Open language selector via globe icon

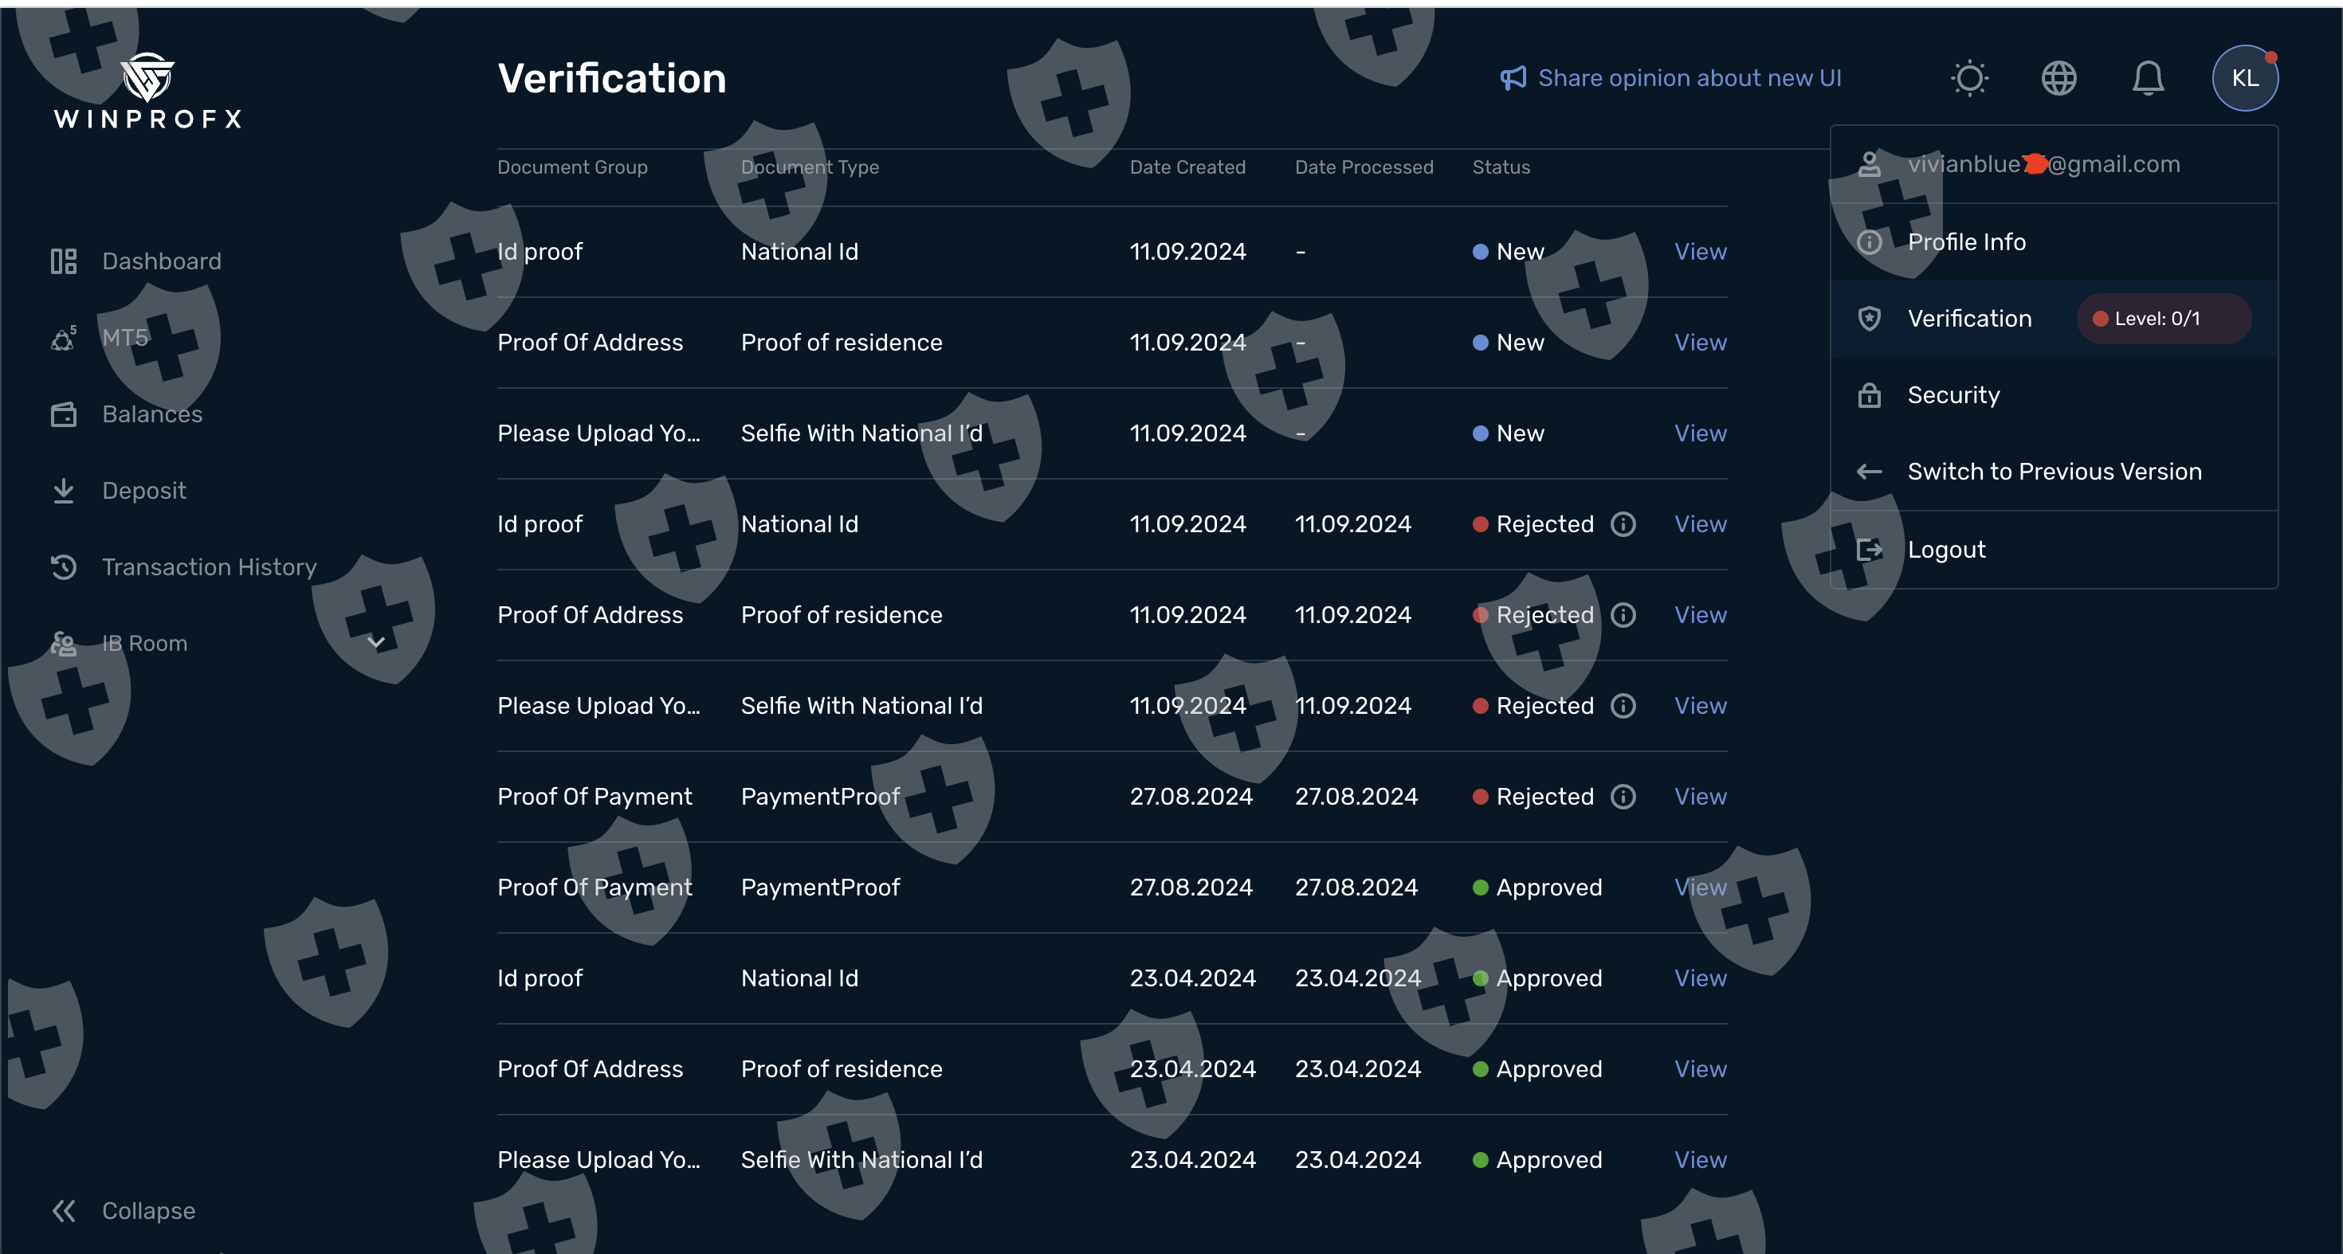[2058, 78]
